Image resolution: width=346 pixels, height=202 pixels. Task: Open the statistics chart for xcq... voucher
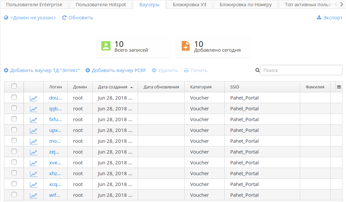(33, 185)
